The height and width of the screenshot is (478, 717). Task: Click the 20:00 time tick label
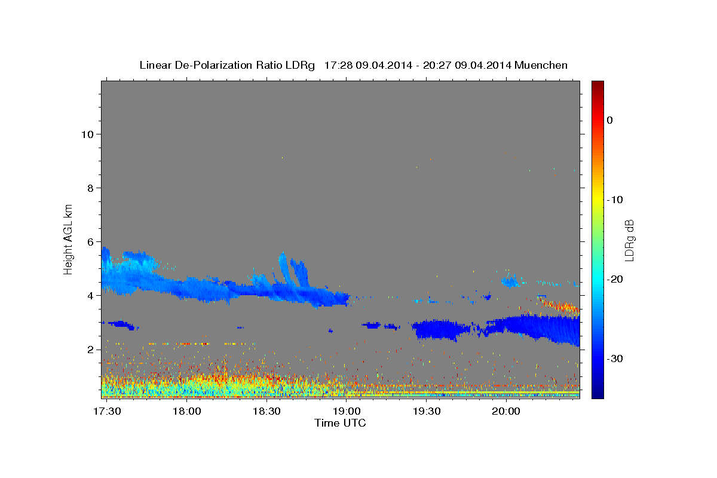pyautogui.click(x=506, y=412)
